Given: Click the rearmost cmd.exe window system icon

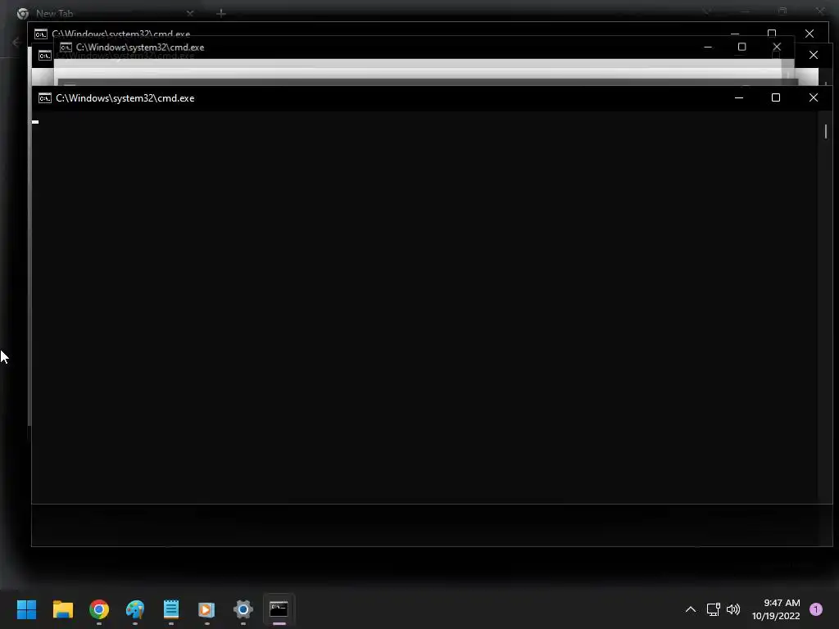Looking at the screenshot, I should (x=41, y=34).
